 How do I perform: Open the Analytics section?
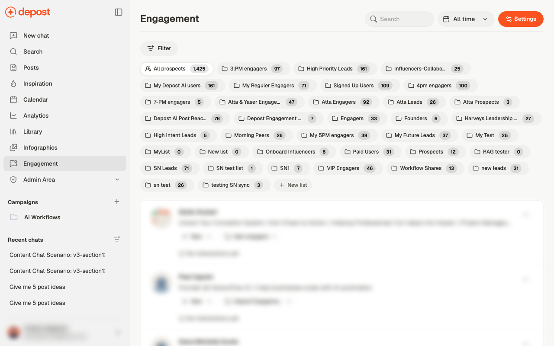coord(65,115)
